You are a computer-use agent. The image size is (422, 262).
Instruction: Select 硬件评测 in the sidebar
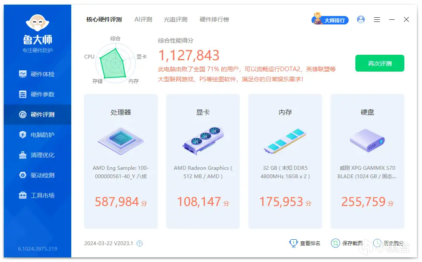[38, 114]
